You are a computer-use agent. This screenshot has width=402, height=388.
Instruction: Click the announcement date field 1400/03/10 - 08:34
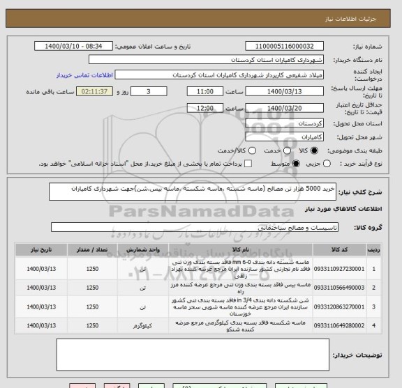pos(73,47)
